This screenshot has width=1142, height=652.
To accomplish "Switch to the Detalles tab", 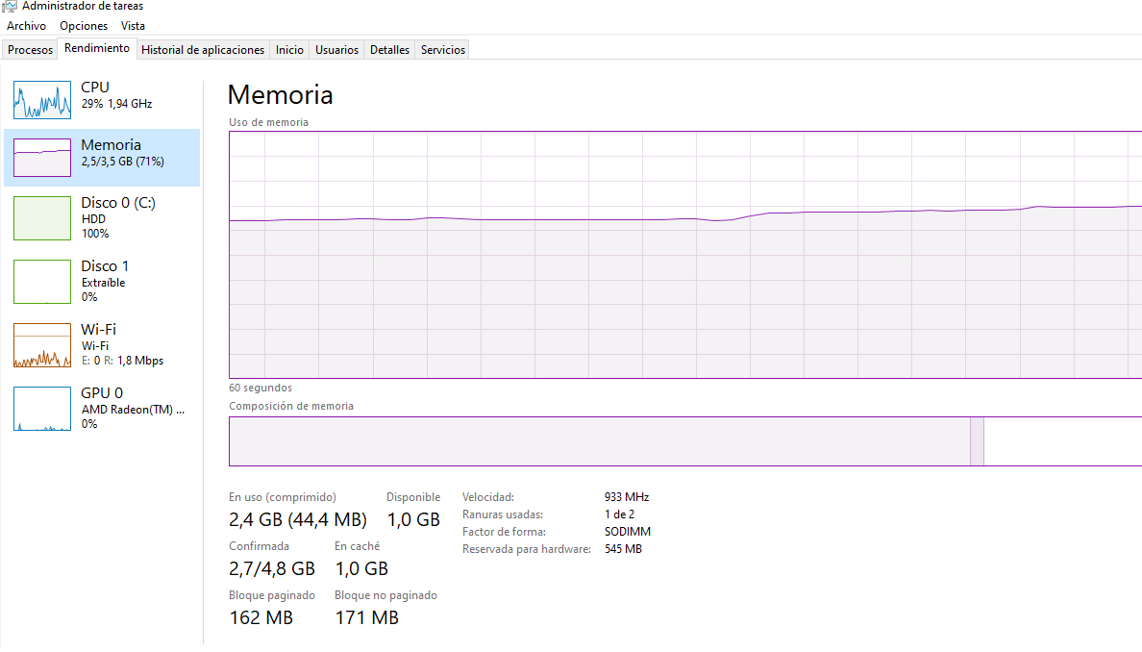I will click(389, 50).
